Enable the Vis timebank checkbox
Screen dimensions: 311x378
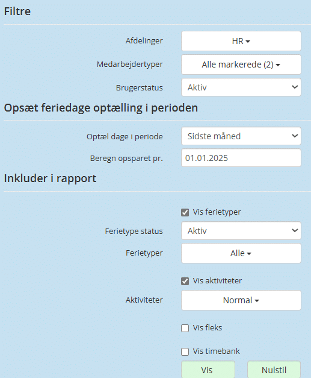click(185, 351)
